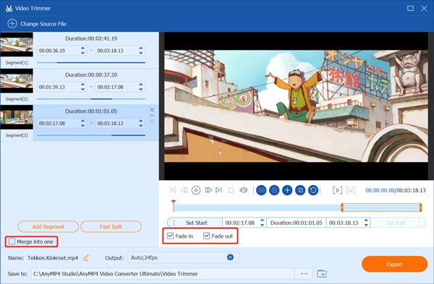This screenshot has height=284, width=434.
Task: Rename the file using the pencil icon
Action: (x=86, y=258)
